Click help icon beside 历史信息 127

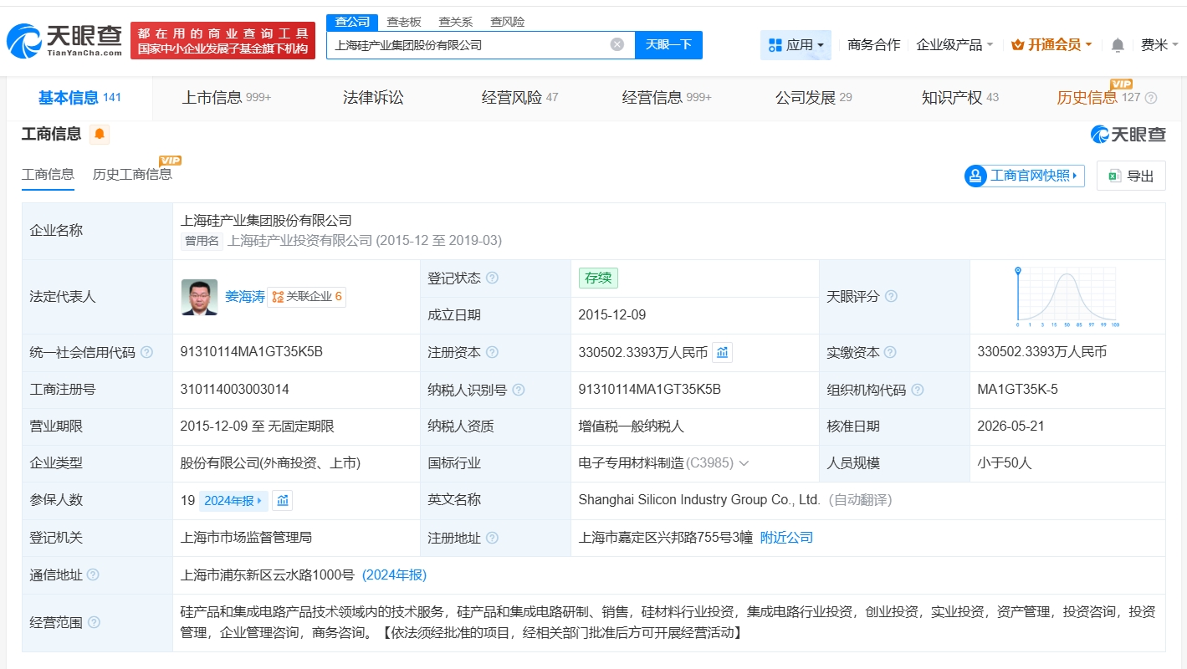pyautogui.click(x=1151, y=98)
